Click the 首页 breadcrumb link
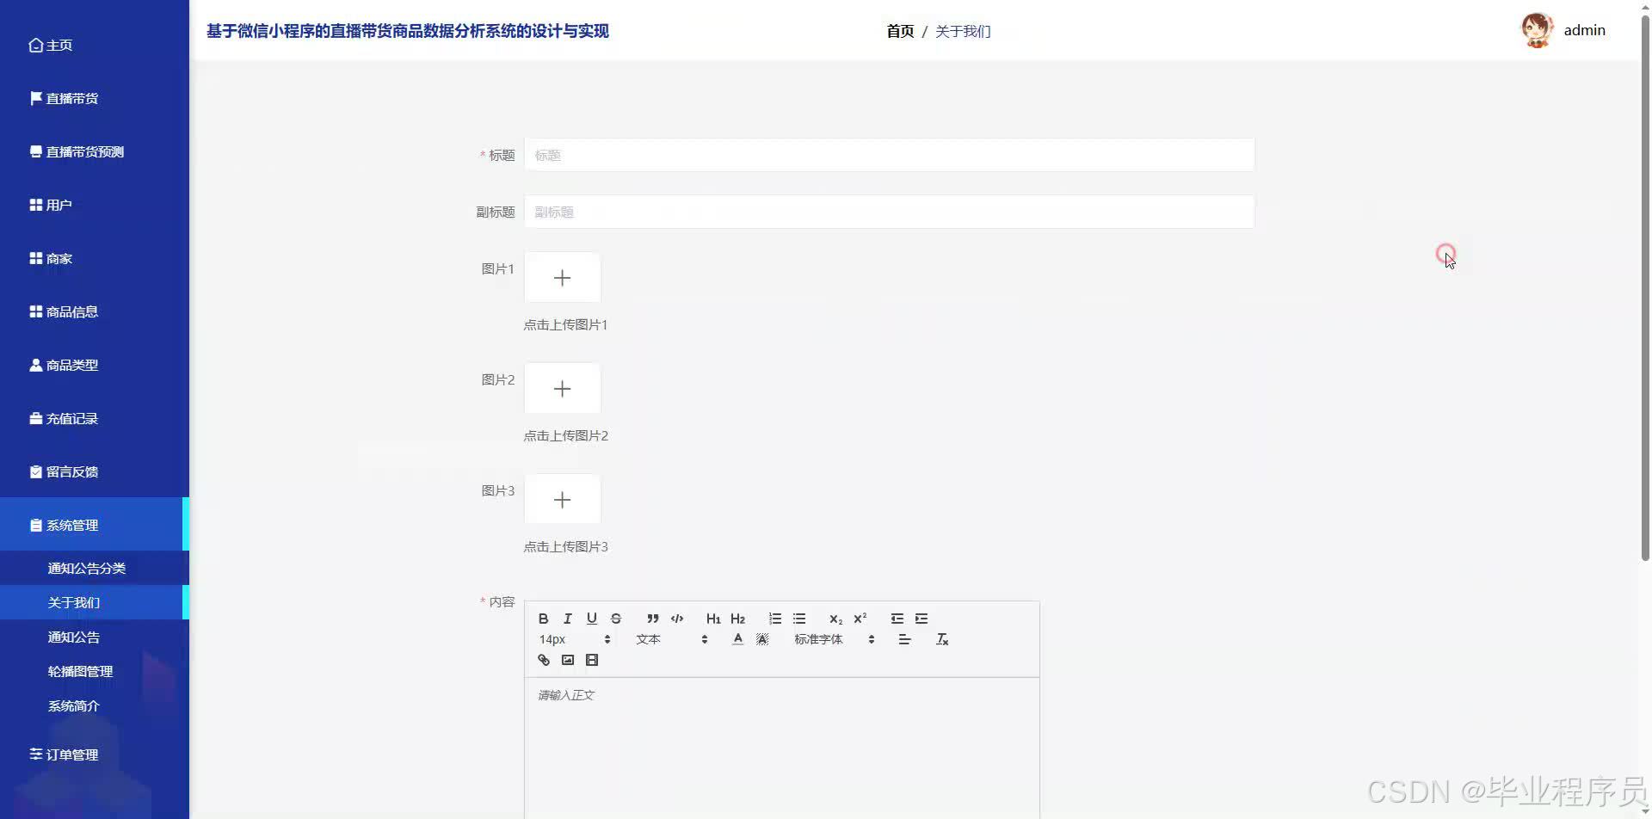1652x819 pixels. (x=899, y=31)
